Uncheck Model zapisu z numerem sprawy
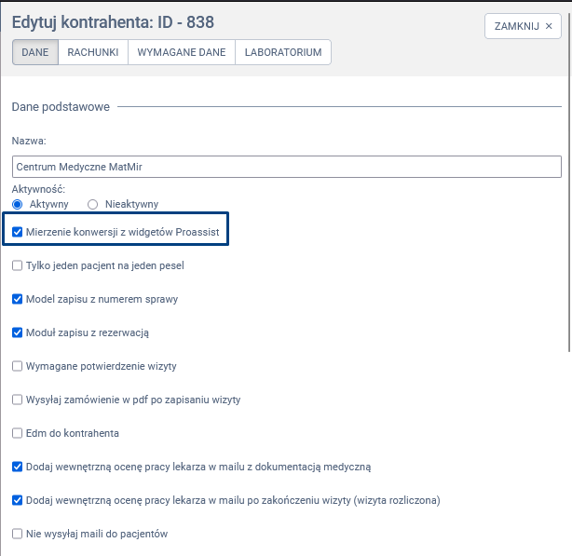 (18, 299)
